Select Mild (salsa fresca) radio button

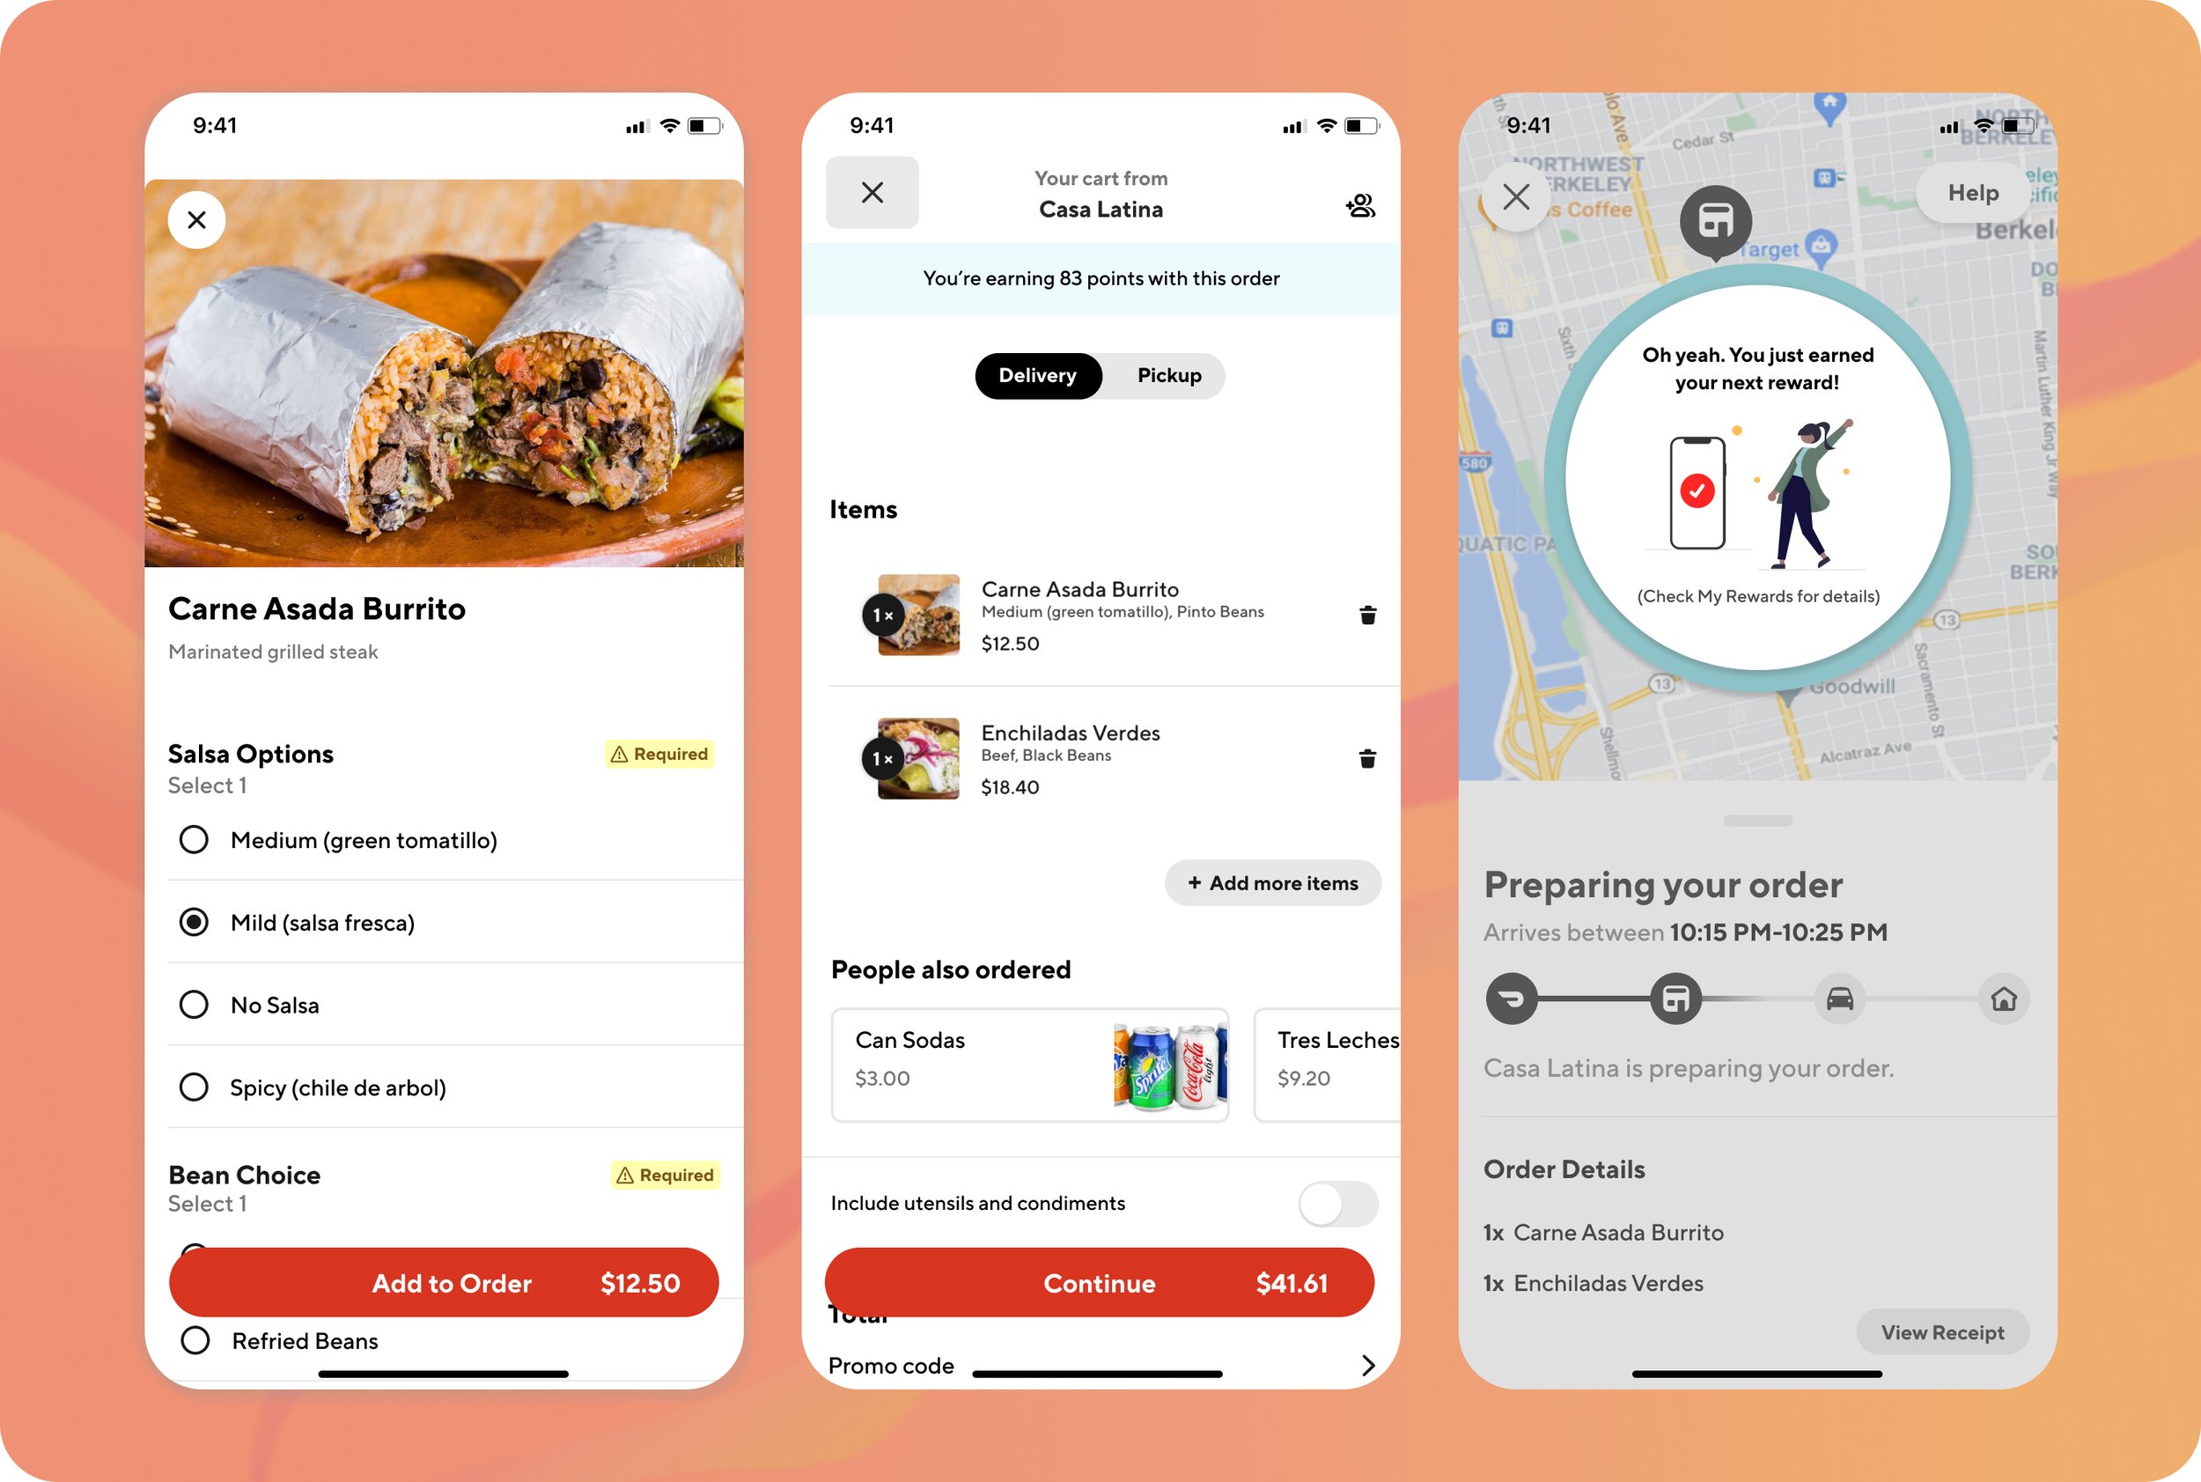point(194,921)
